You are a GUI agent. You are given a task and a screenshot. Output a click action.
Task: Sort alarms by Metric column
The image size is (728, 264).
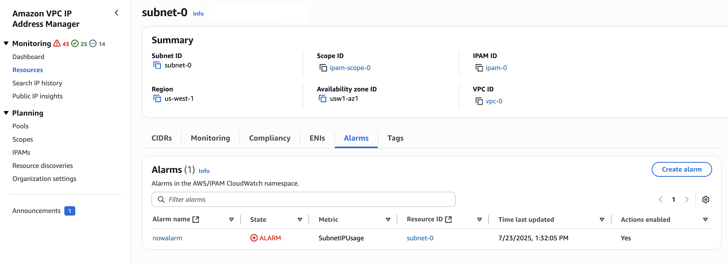[388, 219]
